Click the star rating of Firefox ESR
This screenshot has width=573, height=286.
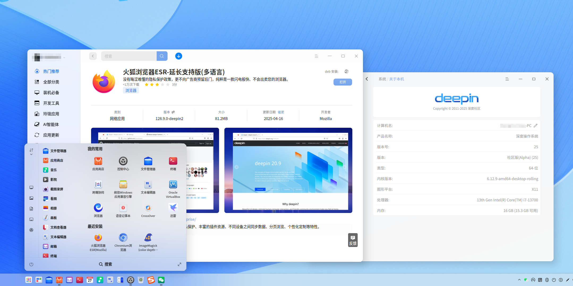tap(157, 85)
